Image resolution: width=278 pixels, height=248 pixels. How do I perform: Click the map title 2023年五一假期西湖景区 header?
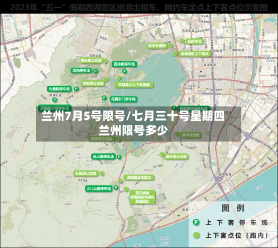[139, 7]
